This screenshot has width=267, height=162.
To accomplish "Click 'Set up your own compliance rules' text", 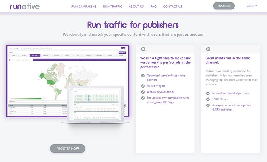I will [168, 100].
